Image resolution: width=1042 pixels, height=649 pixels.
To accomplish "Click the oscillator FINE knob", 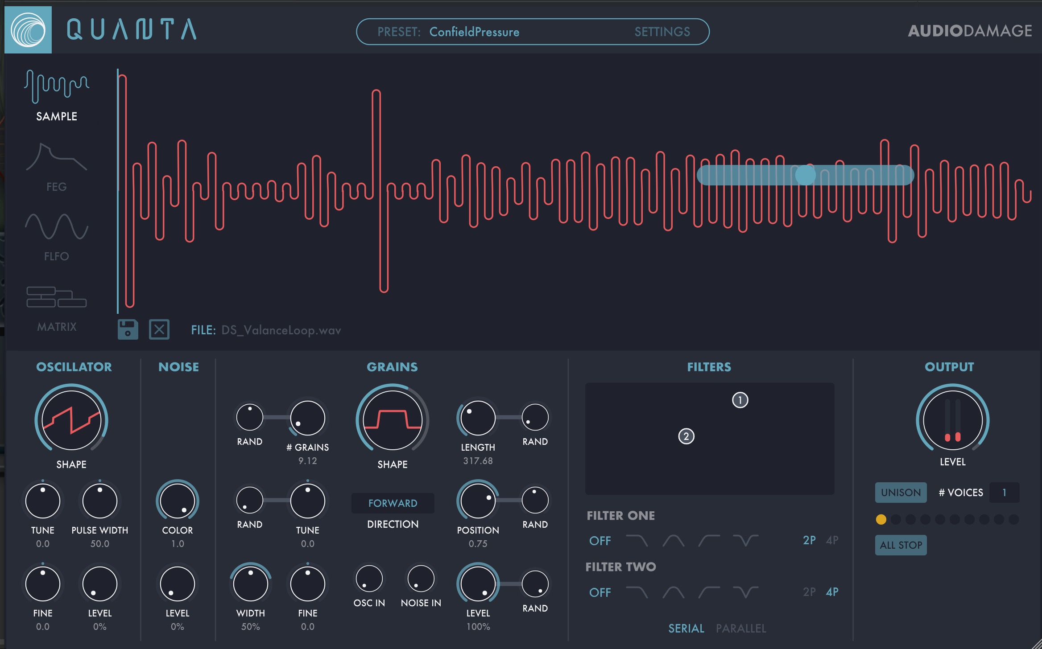I will point(43,584).
